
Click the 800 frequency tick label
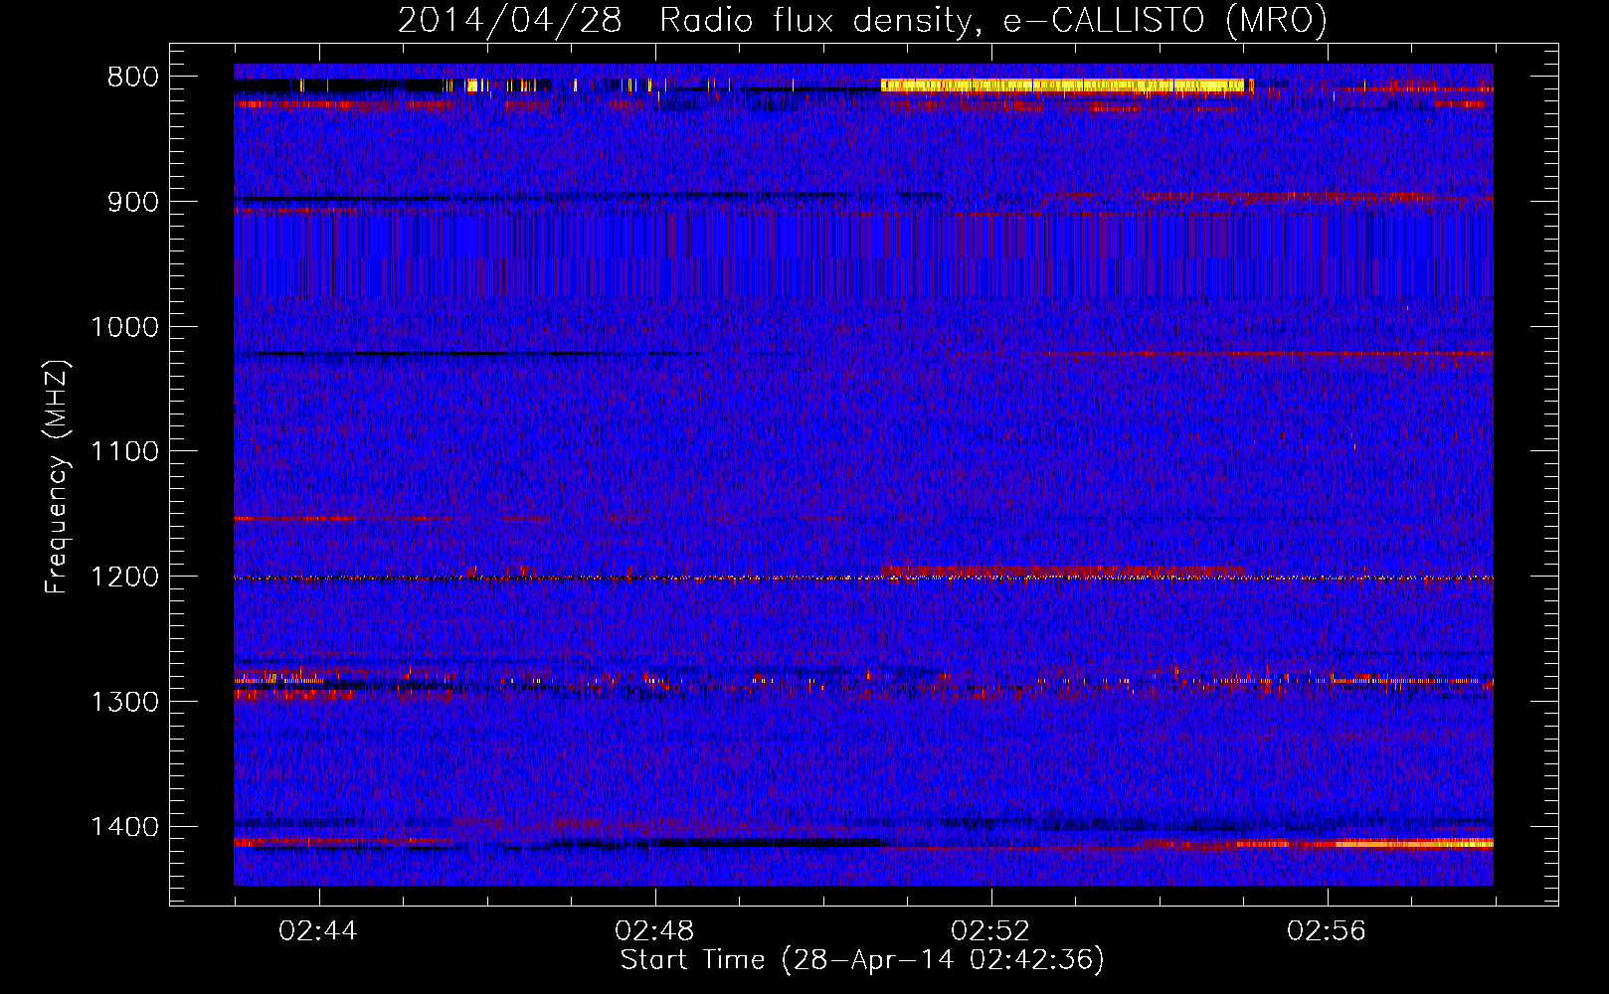133,78
